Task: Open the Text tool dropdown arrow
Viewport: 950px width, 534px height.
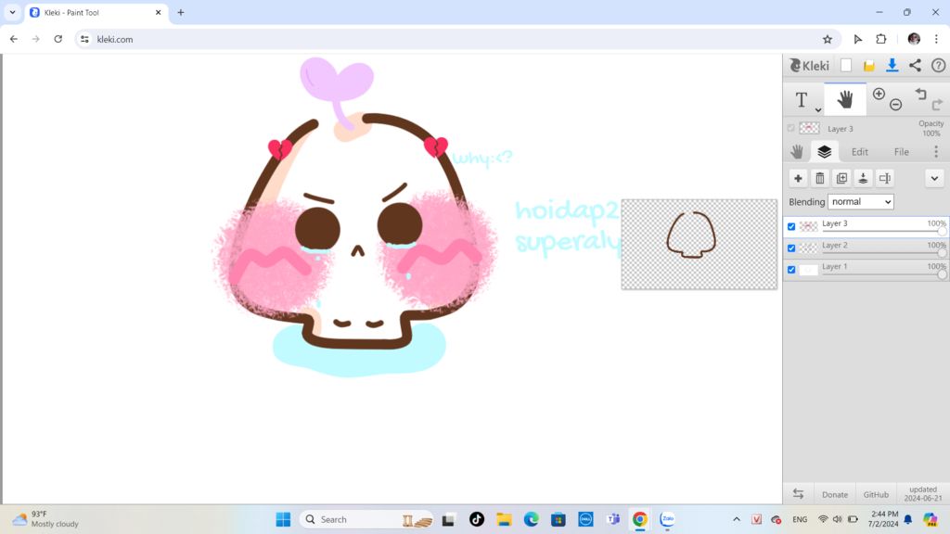Action: (x=817, y=109)
